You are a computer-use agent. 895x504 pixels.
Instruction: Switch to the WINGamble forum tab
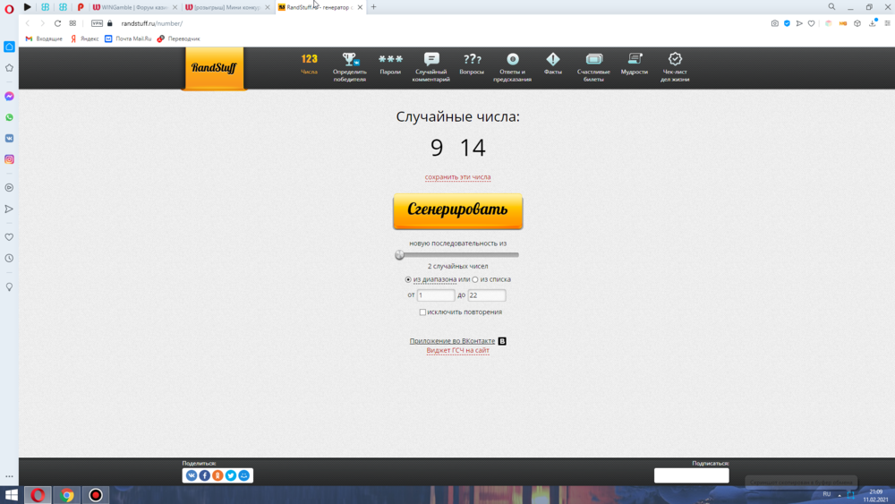[x=130, y=7]
